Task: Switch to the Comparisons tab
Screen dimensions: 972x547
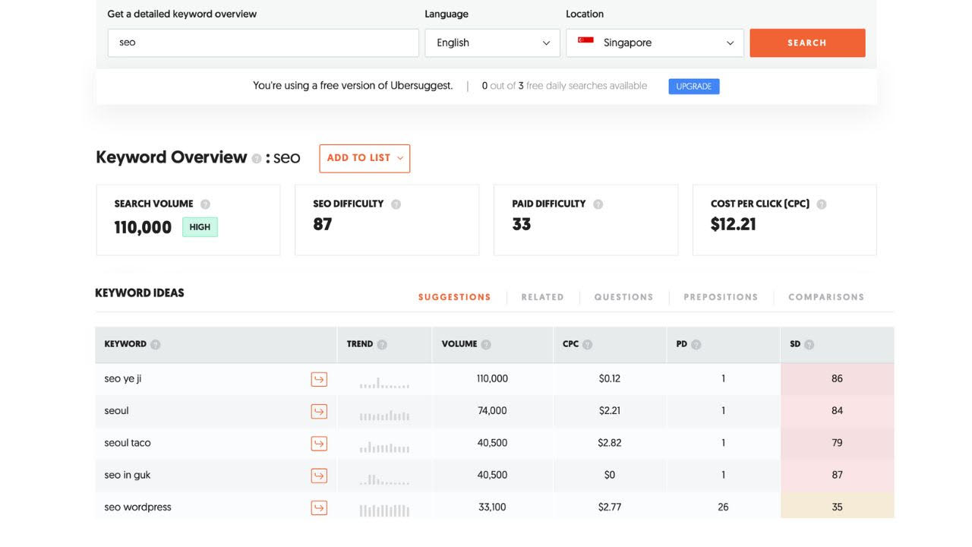Action: pyautogui.click(x=826, y=297)
